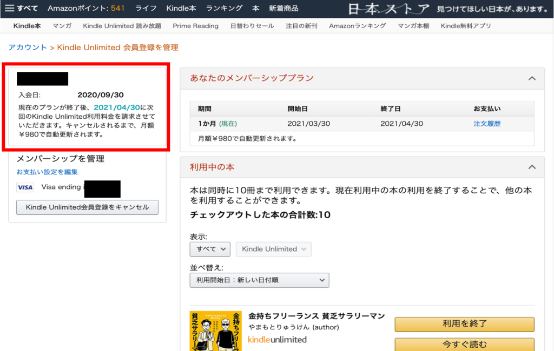Open the マンガ本棚 tab
This screenshot has height=351, width=554.
(x=413, y=26)
